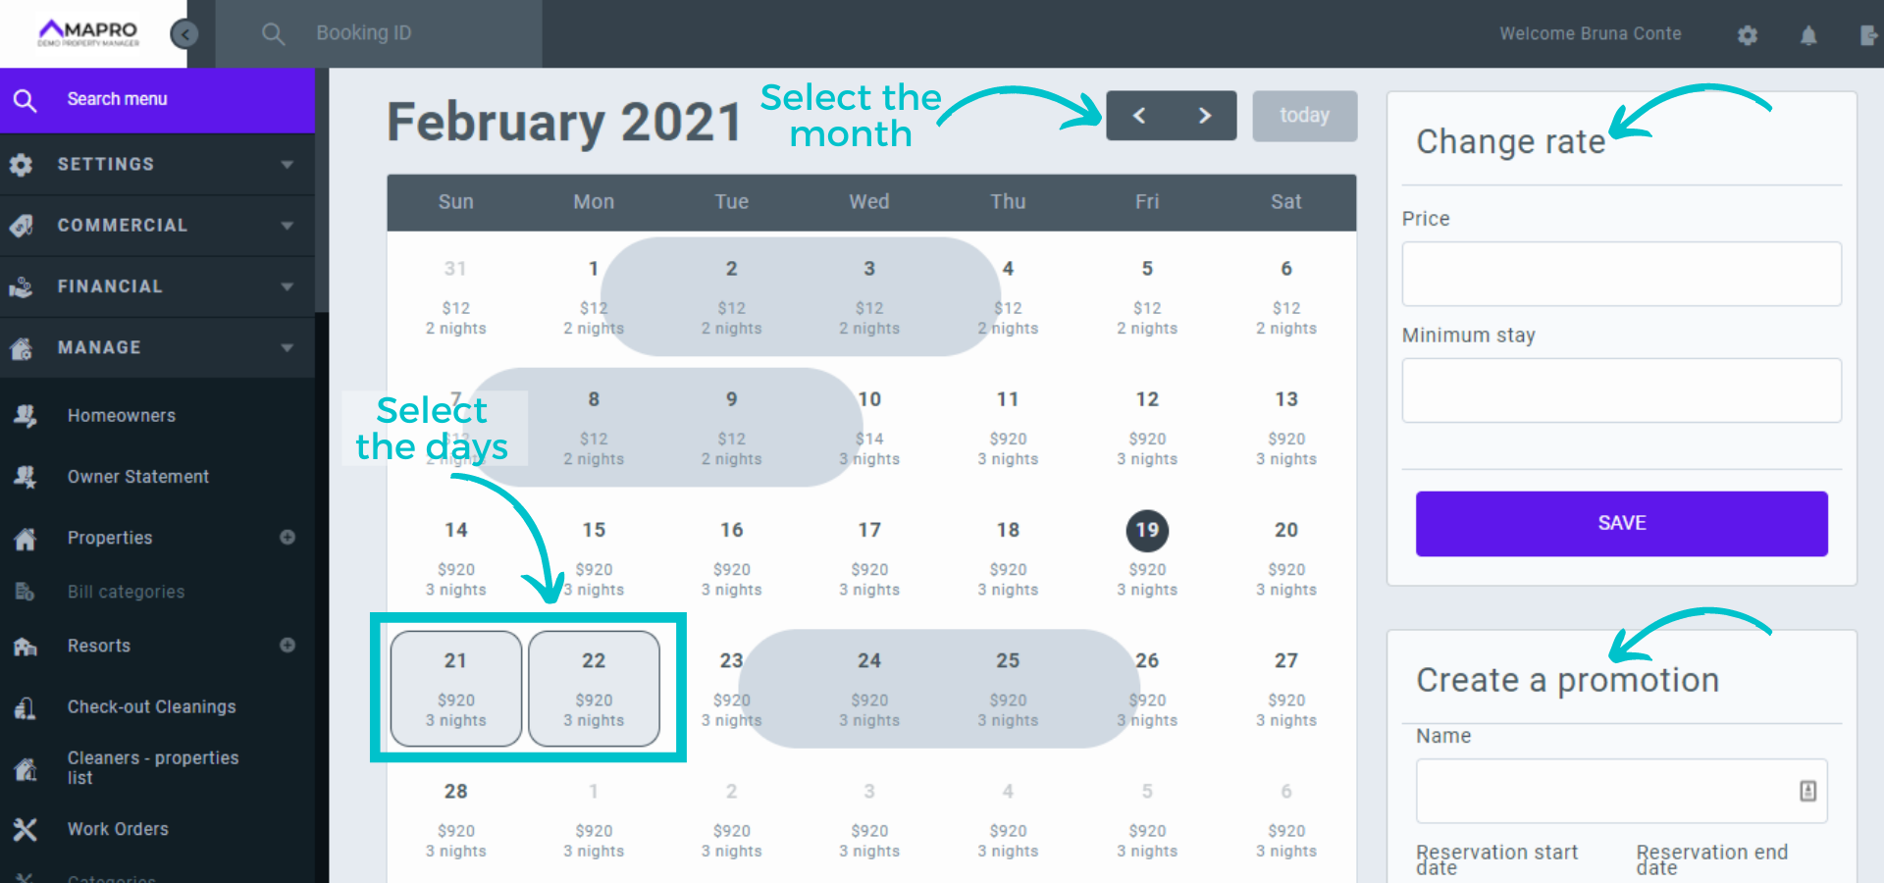
Task: Expand the Commercial menu section
Action: pos(157,225)
